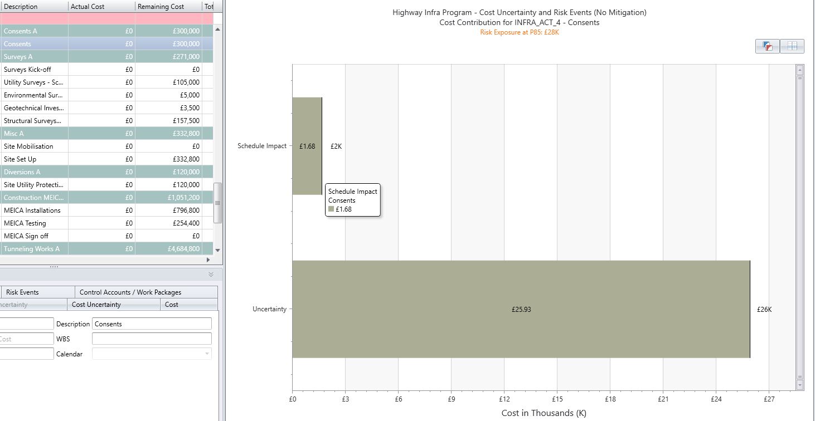Click the empty WBS input field

coord(151,338)
